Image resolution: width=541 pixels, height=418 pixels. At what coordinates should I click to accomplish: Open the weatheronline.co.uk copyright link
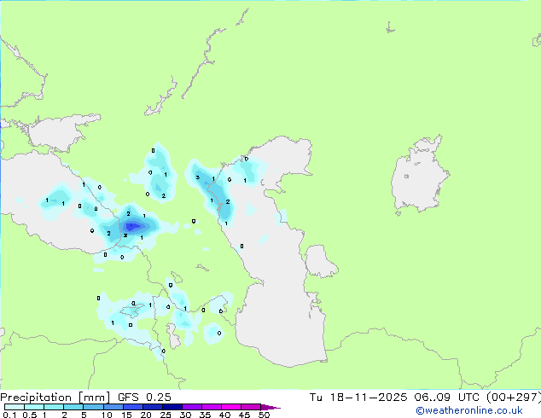coord(468,410)
